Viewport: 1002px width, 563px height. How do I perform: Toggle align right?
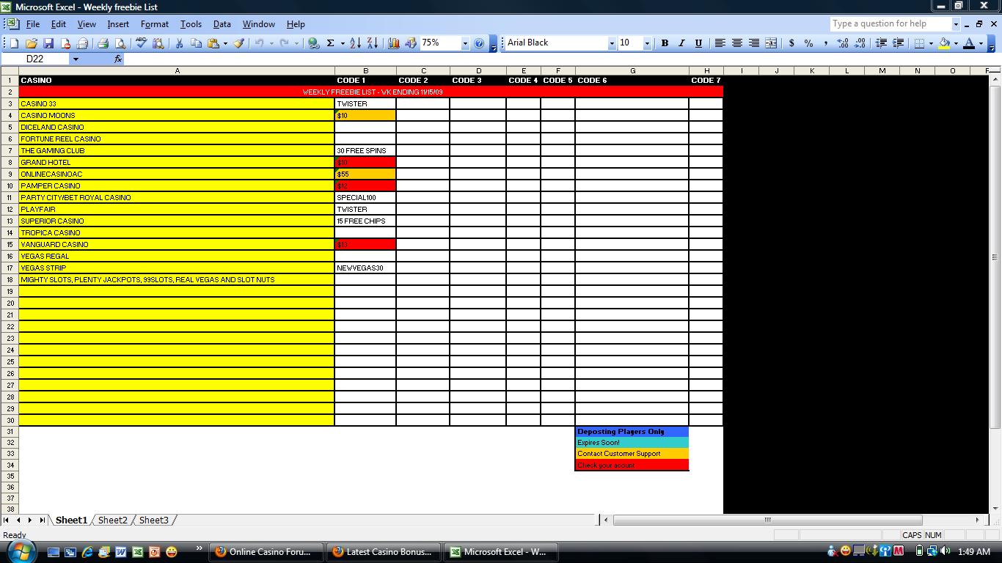(x=753, y=43)
